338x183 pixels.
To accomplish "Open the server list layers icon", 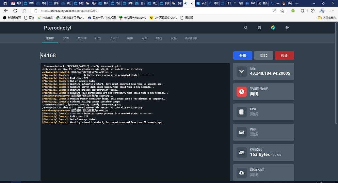I will click(259, 28).
